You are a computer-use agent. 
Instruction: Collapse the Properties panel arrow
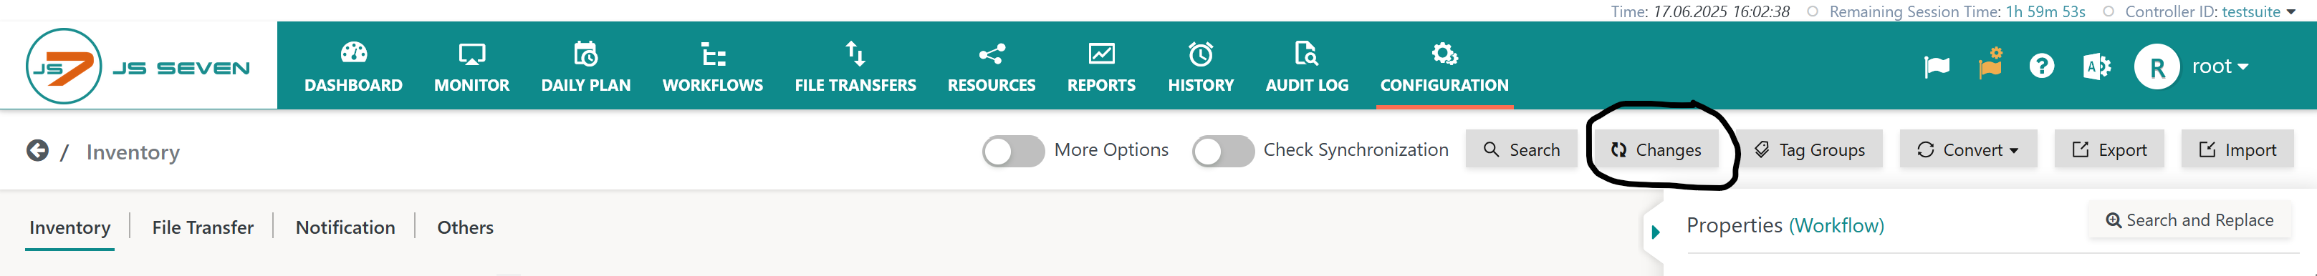pyautogui.click(x=1655, y=232)
